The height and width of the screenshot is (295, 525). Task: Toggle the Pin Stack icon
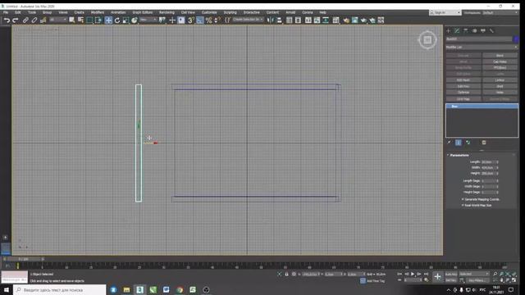[x=450, y=143]
